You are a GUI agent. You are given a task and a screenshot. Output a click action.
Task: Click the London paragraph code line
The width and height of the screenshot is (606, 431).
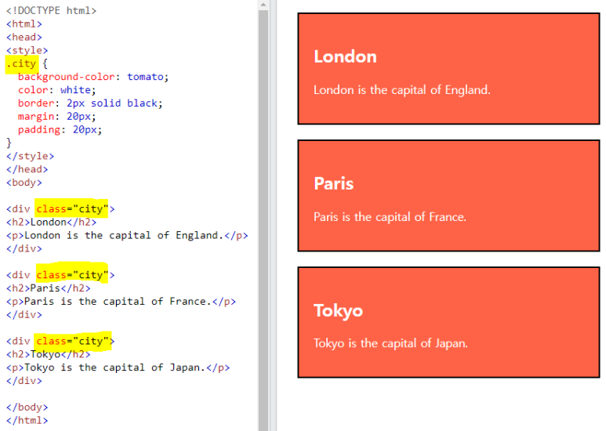point(127,236)
